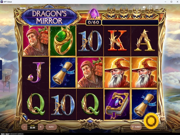This screenshot has height=135, width=180.
Task: Click the red K symbol
Action: point(117,40)
